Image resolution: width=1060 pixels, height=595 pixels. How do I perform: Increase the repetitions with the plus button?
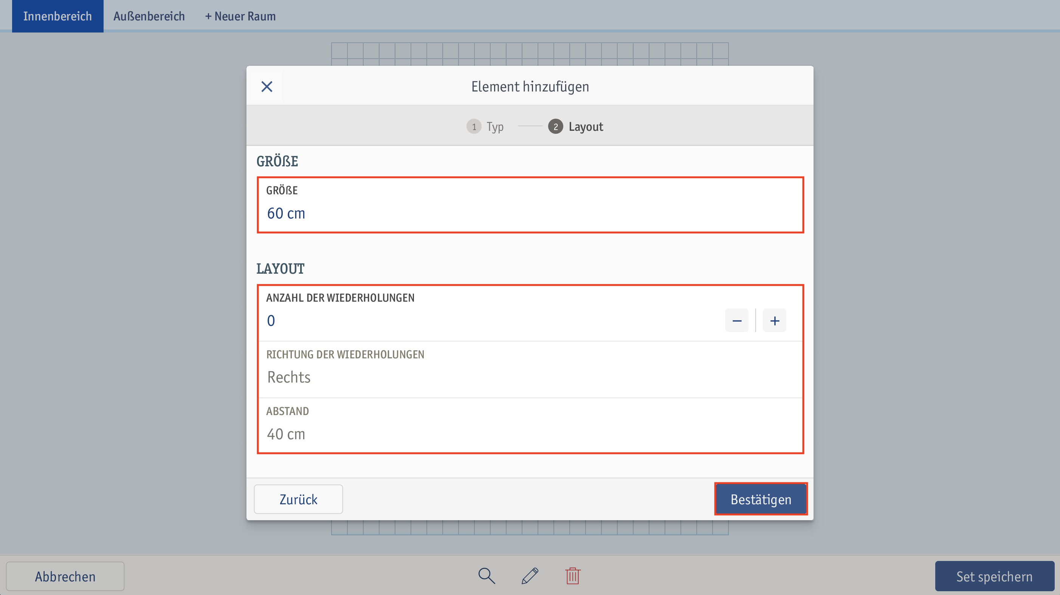click(x=775, y=321)
